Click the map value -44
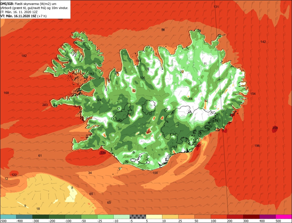The width and height of the screenshot is (292, 223). [x=190, y=99]
